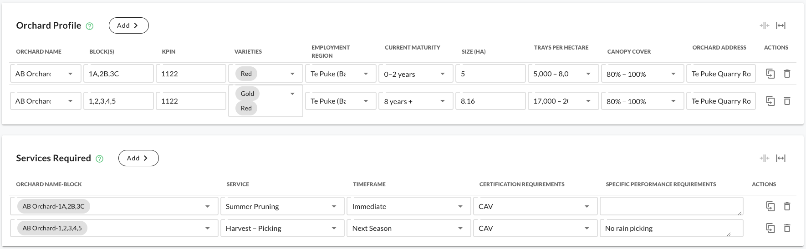Click the KPIN field in first row

(191, 74)
